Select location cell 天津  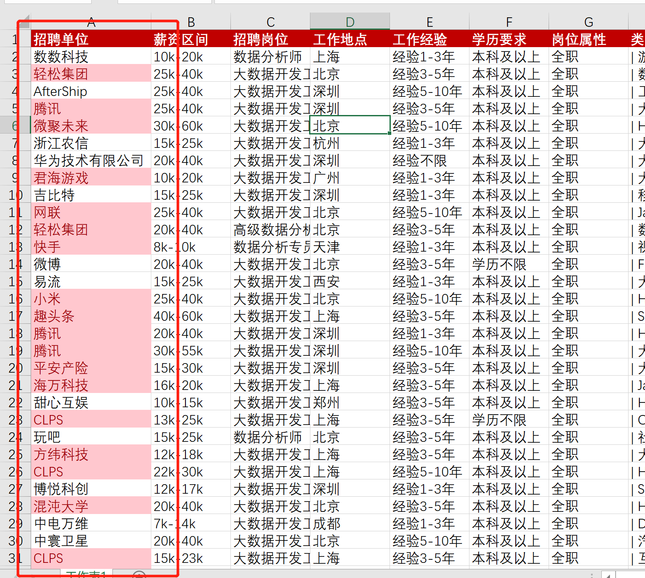350,247
